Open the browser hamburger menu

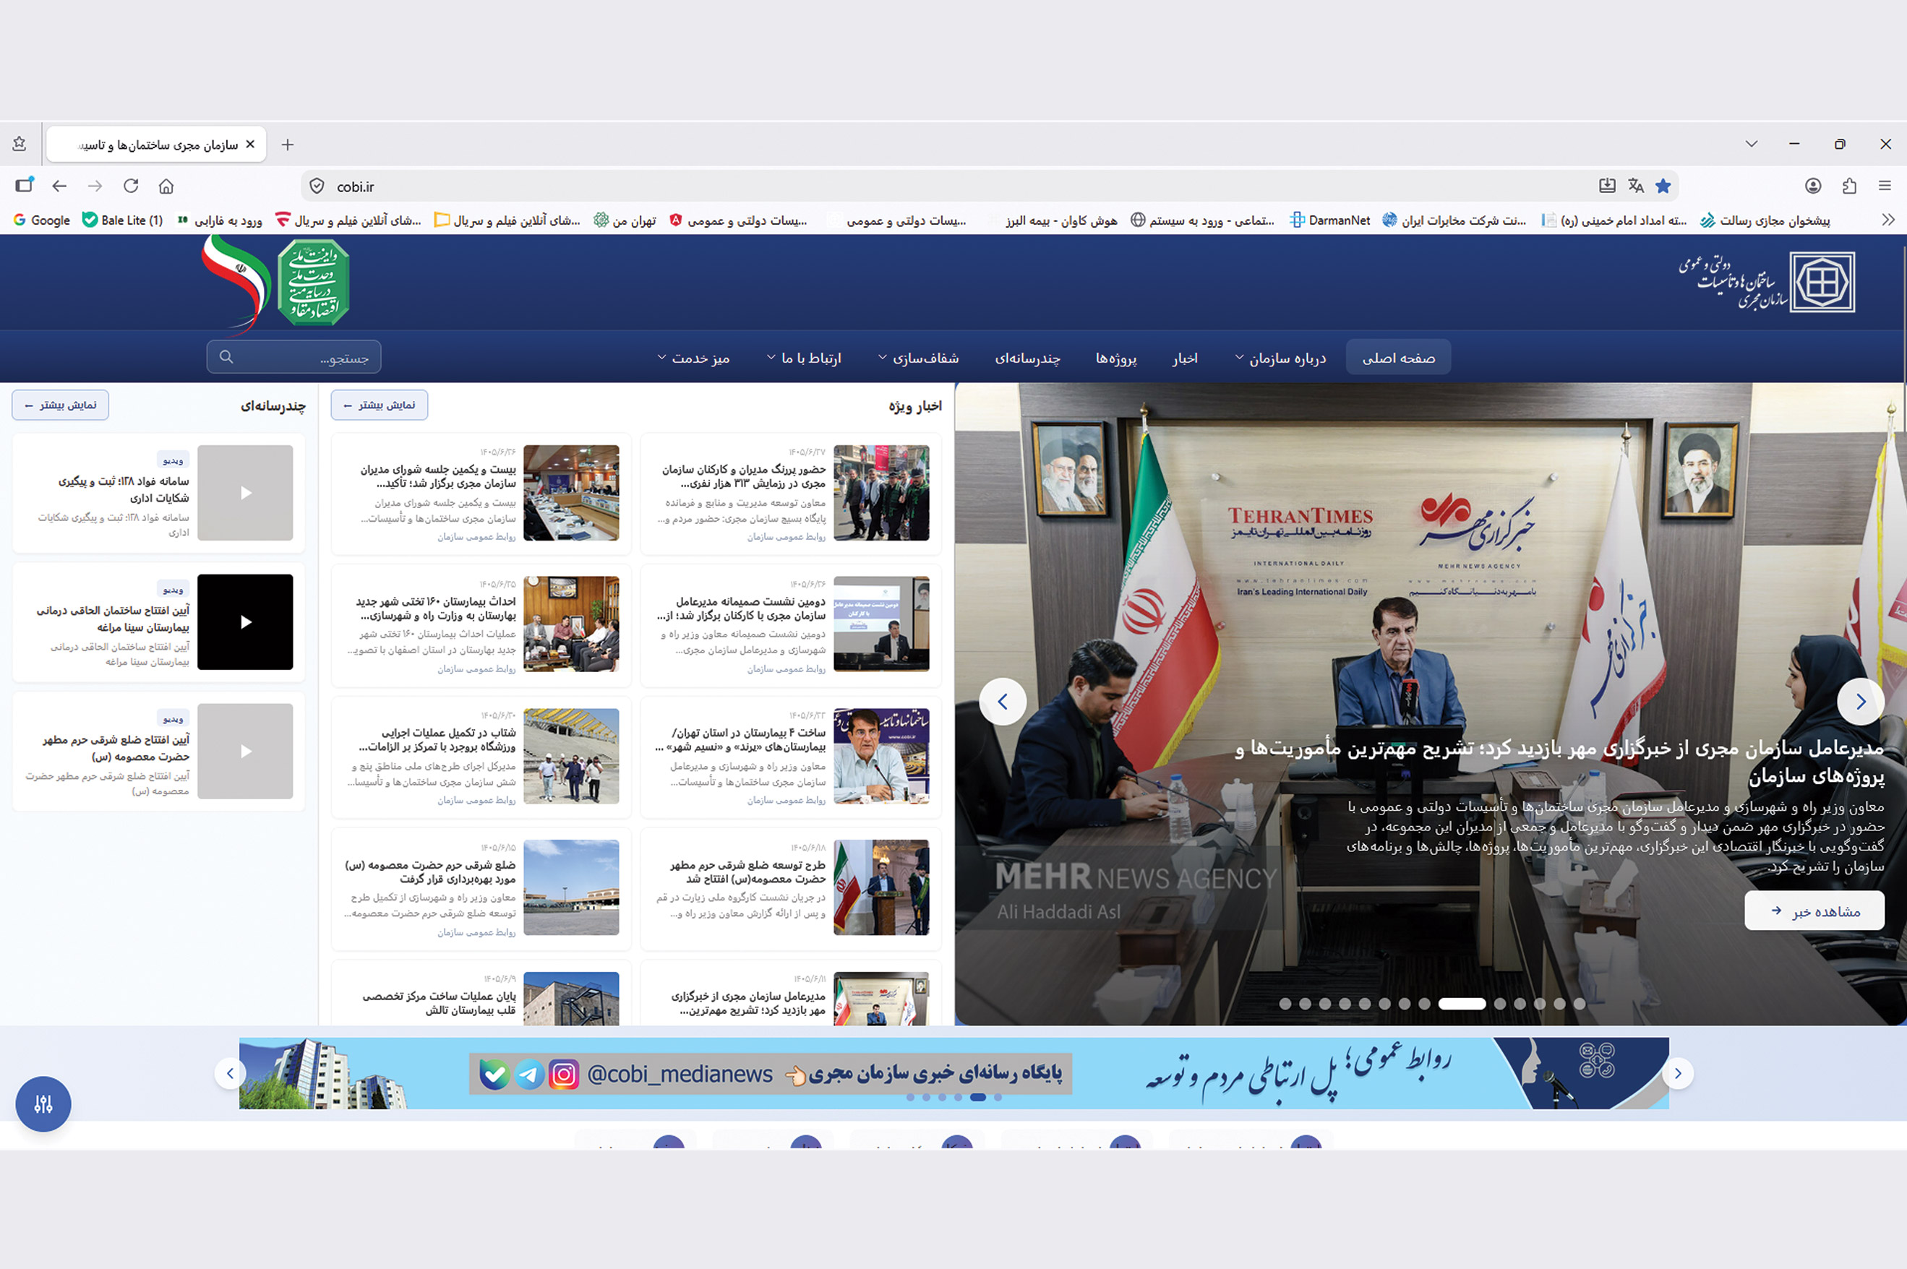coord(1885,186)
